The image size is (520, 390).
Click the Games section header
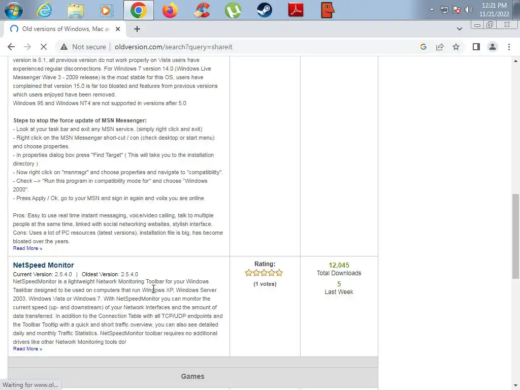pos(192,376)
